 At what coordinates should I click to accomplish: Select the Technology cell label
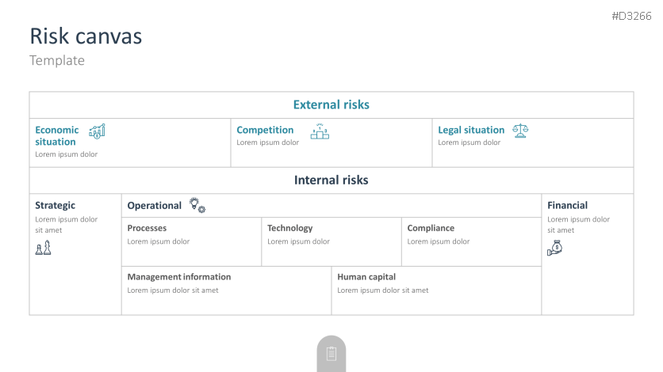289,228
